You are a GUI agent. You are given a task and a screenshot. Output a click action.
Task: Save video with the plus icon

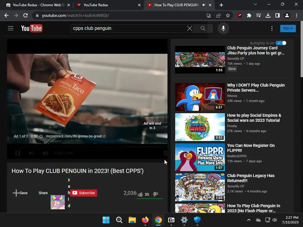coord(16,193)
